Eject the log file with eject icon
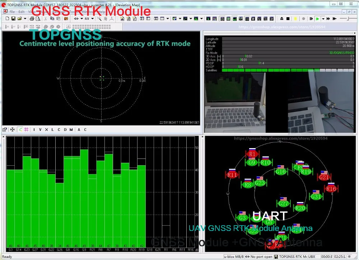The width and height of the screenshot is (359, 260). [282, 19]
